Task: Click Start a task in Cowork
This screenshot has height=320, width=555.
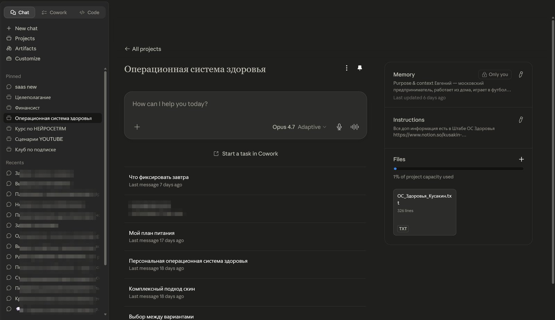Action: coord(246,154)
